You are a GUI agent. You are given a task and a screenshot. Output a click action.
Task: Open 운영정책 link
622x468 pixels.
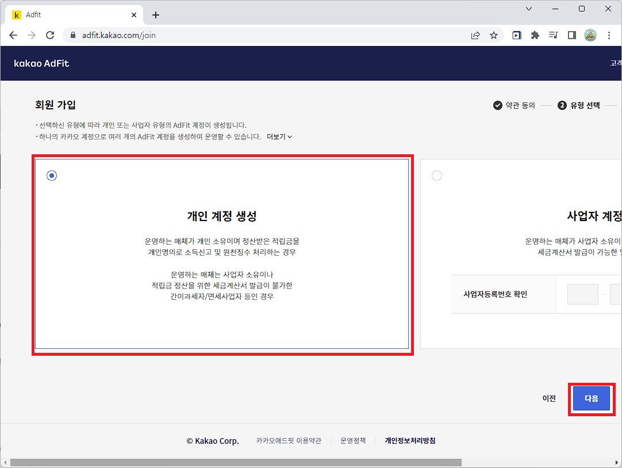[353, 440]
